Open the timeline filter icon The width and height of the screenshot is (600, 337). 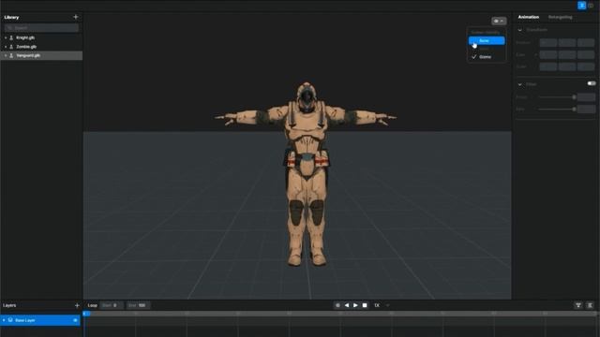pyautogui.click(x=578, y=305)
